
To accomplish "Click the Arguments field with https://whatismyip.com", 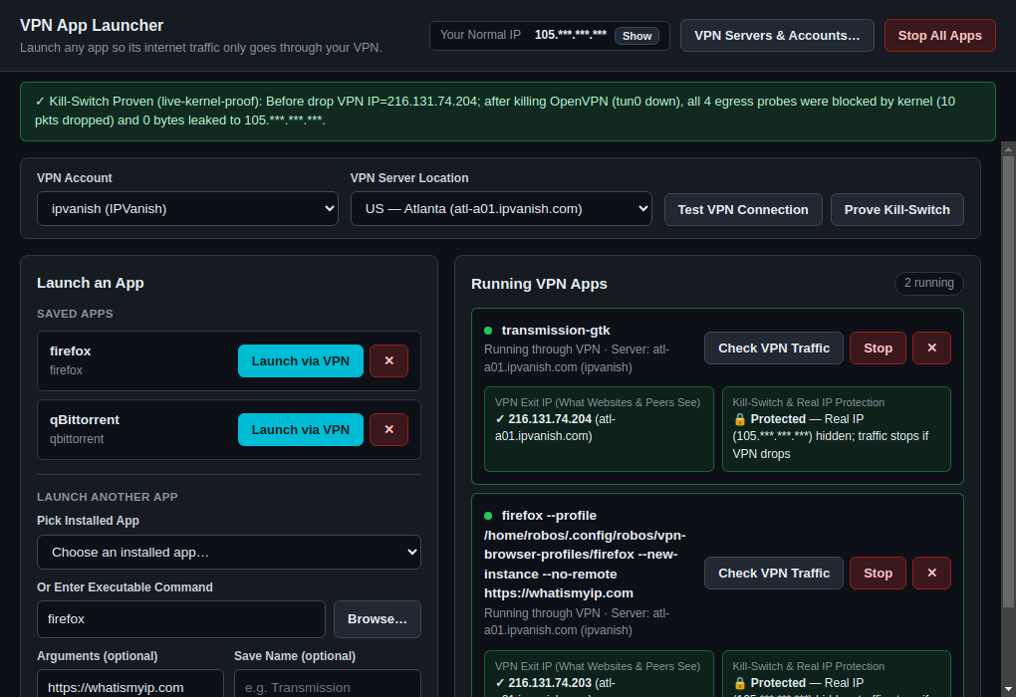I will click(130, 684).
